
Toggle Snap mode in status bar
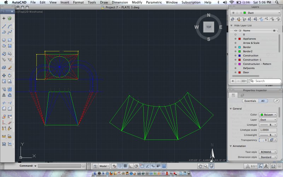(120, 166)
